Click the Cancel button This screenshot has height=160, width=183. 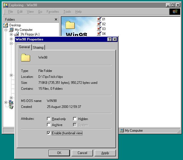(82, 153)
